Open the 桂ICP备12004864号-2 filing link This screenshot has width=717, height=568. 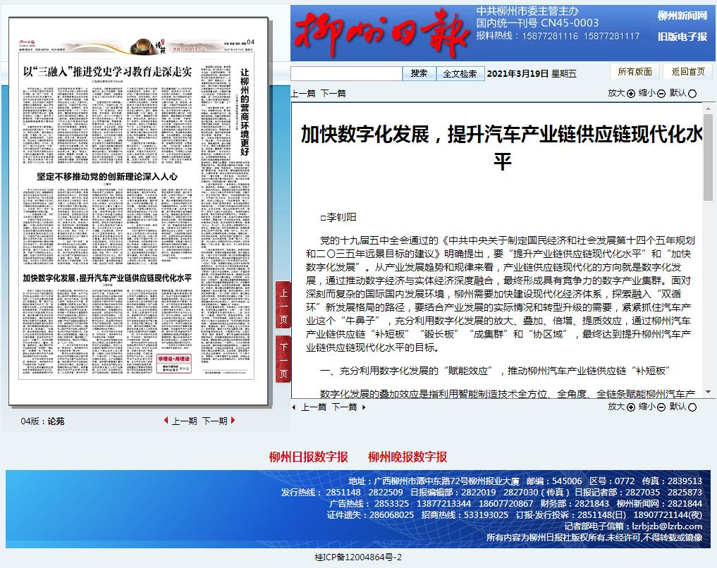358,557
